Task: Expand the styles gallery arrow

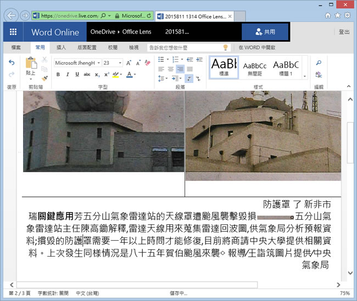Action: coord(305,76)
